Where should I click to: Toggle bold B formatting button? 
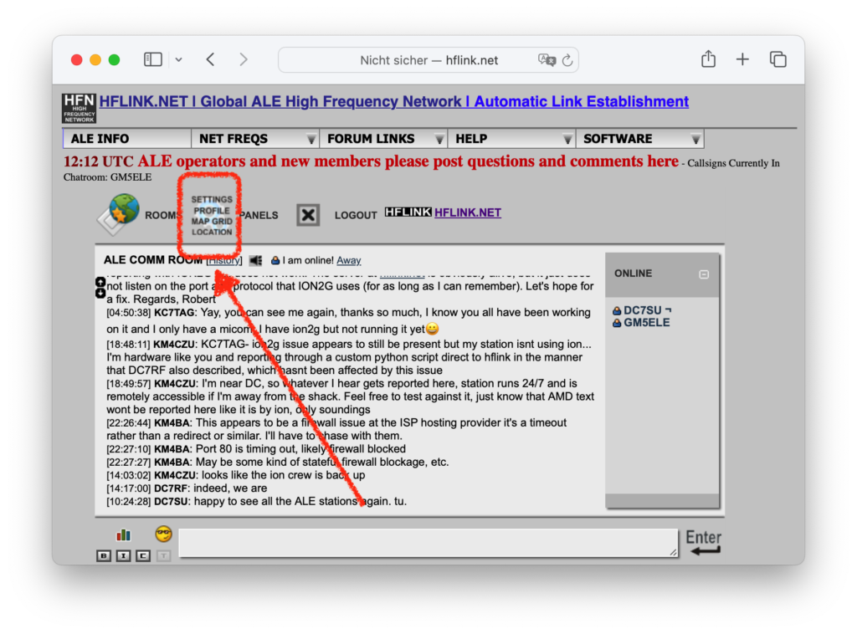(103, 556)
